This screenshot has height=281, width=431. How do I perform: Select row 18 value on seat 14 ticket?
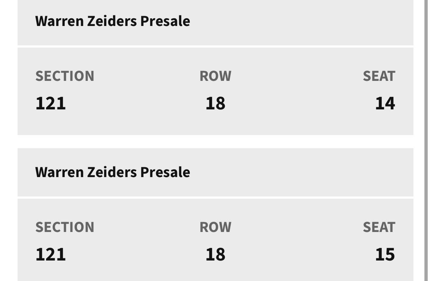215,103
